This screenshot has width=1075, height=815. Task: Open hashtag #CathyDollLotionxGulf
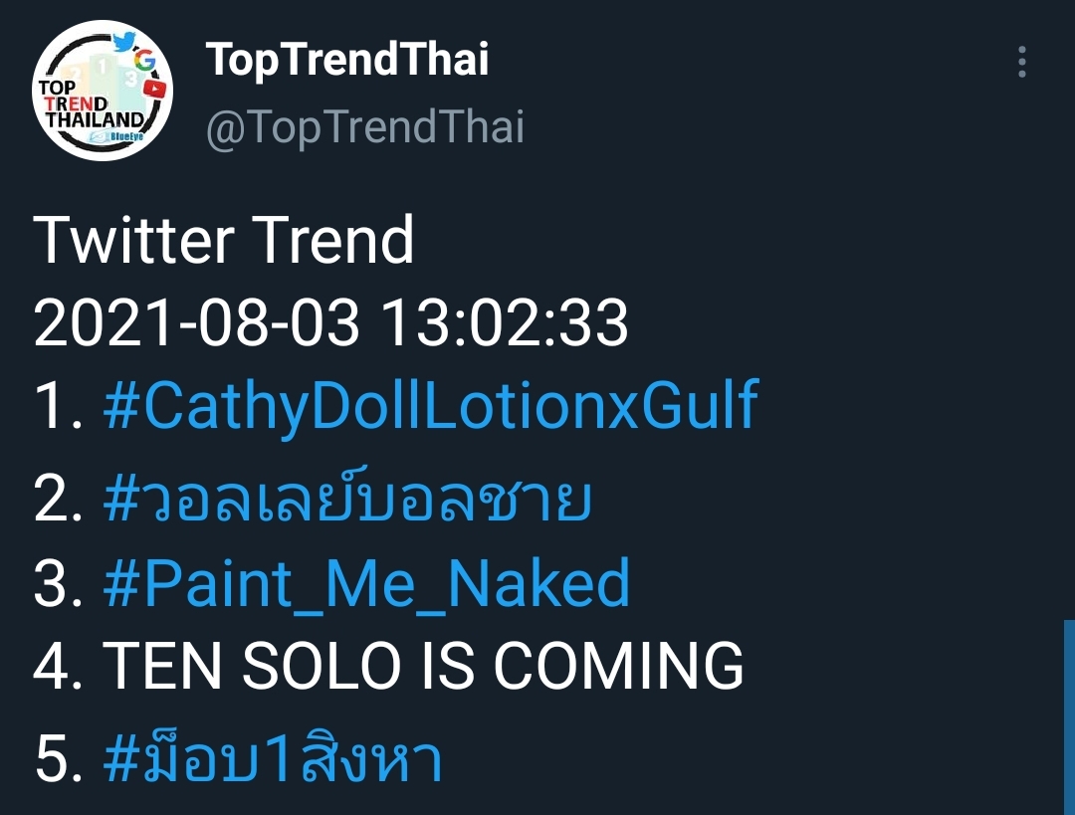[431, 404]
